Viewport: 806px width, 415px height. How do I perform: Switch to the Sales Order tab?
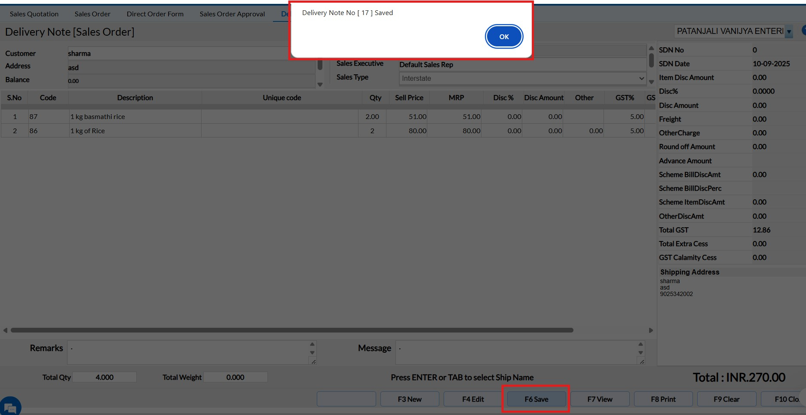pyautogui.click(x=92, y=14)
